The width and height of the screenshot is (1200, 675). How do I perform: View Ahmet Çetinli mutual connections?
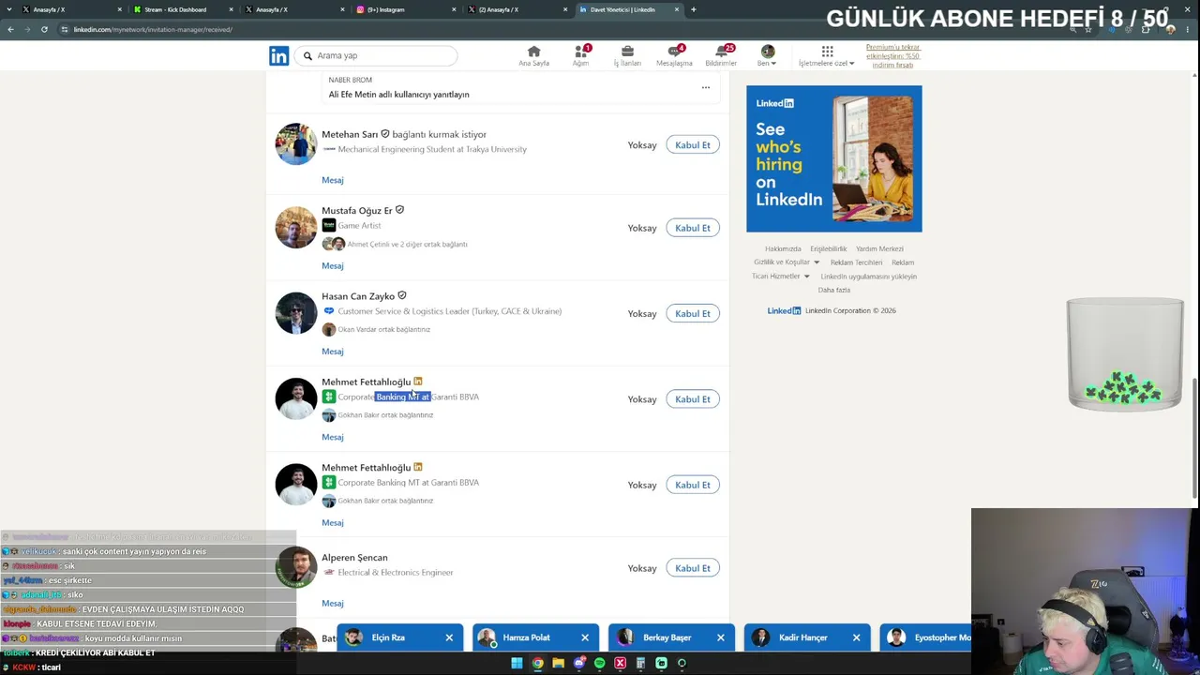pyautogui.click(x=407, y=245)
